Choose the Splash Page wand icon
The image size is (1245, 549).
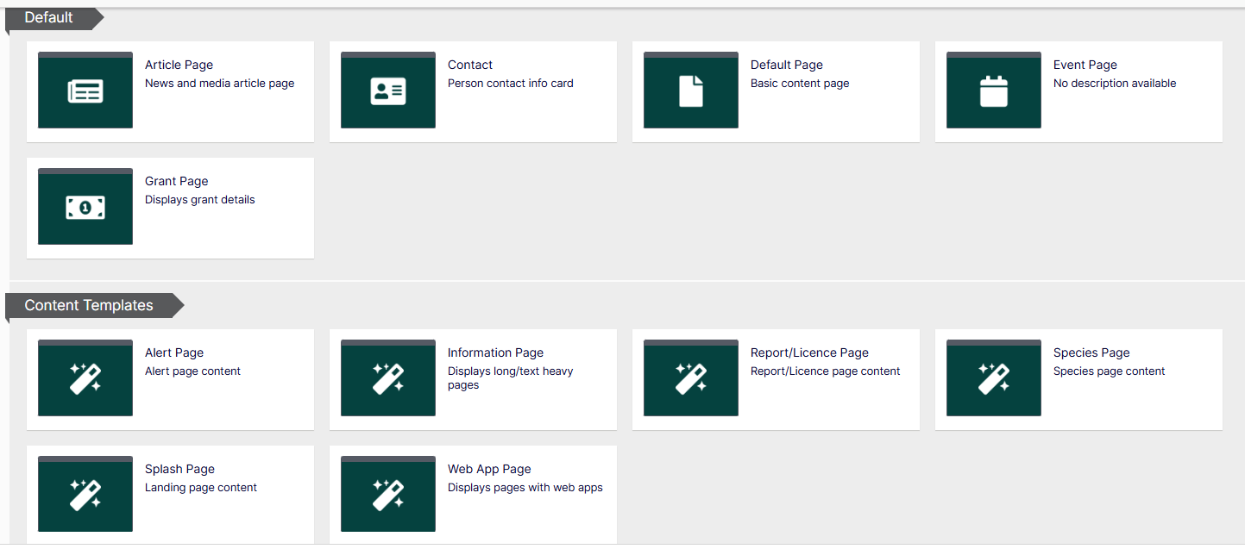(x=85, y=496)
